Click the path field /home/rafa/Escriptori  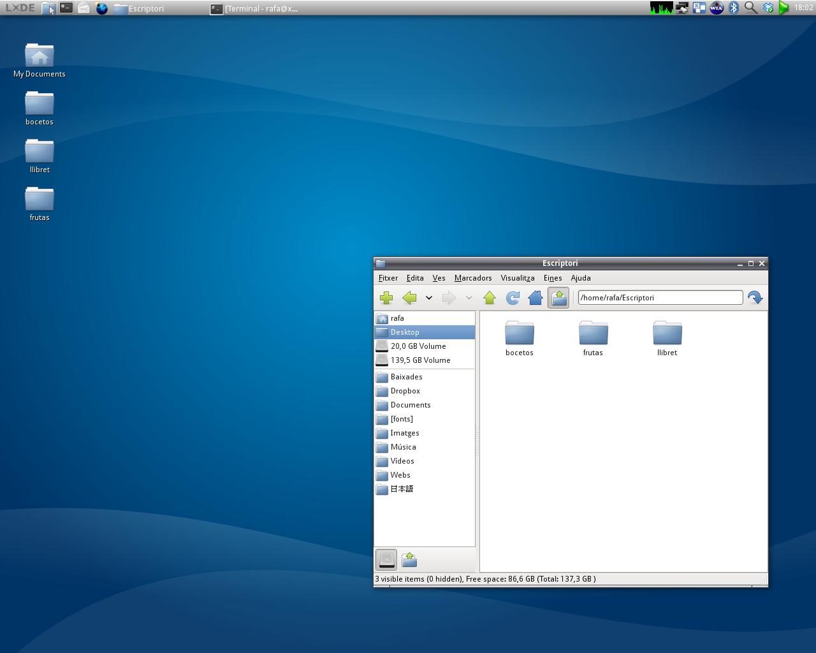pos(660,298)
